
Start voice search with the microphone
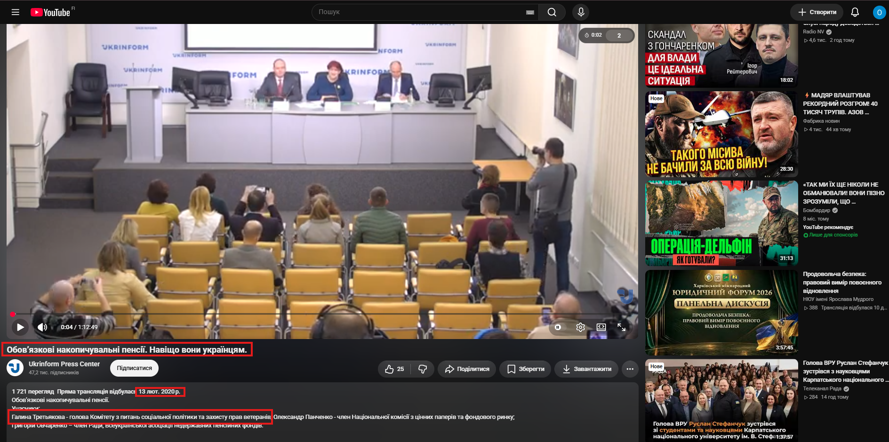pos(581,12)
